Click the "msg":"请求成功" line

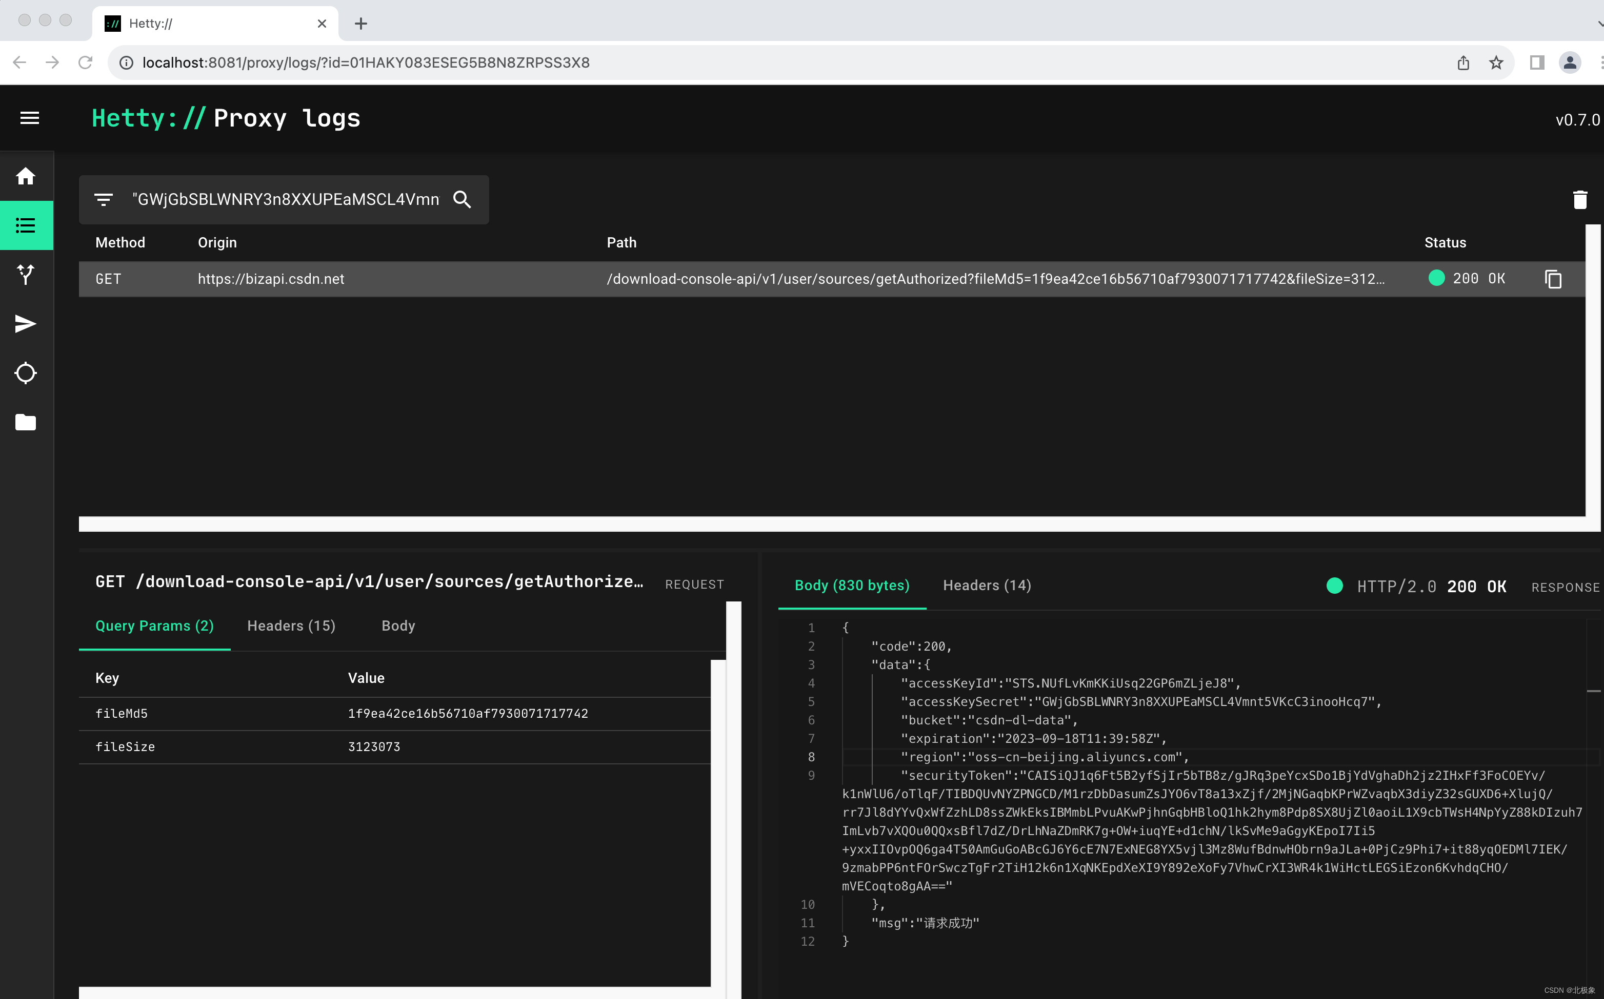tap(925, 923)
